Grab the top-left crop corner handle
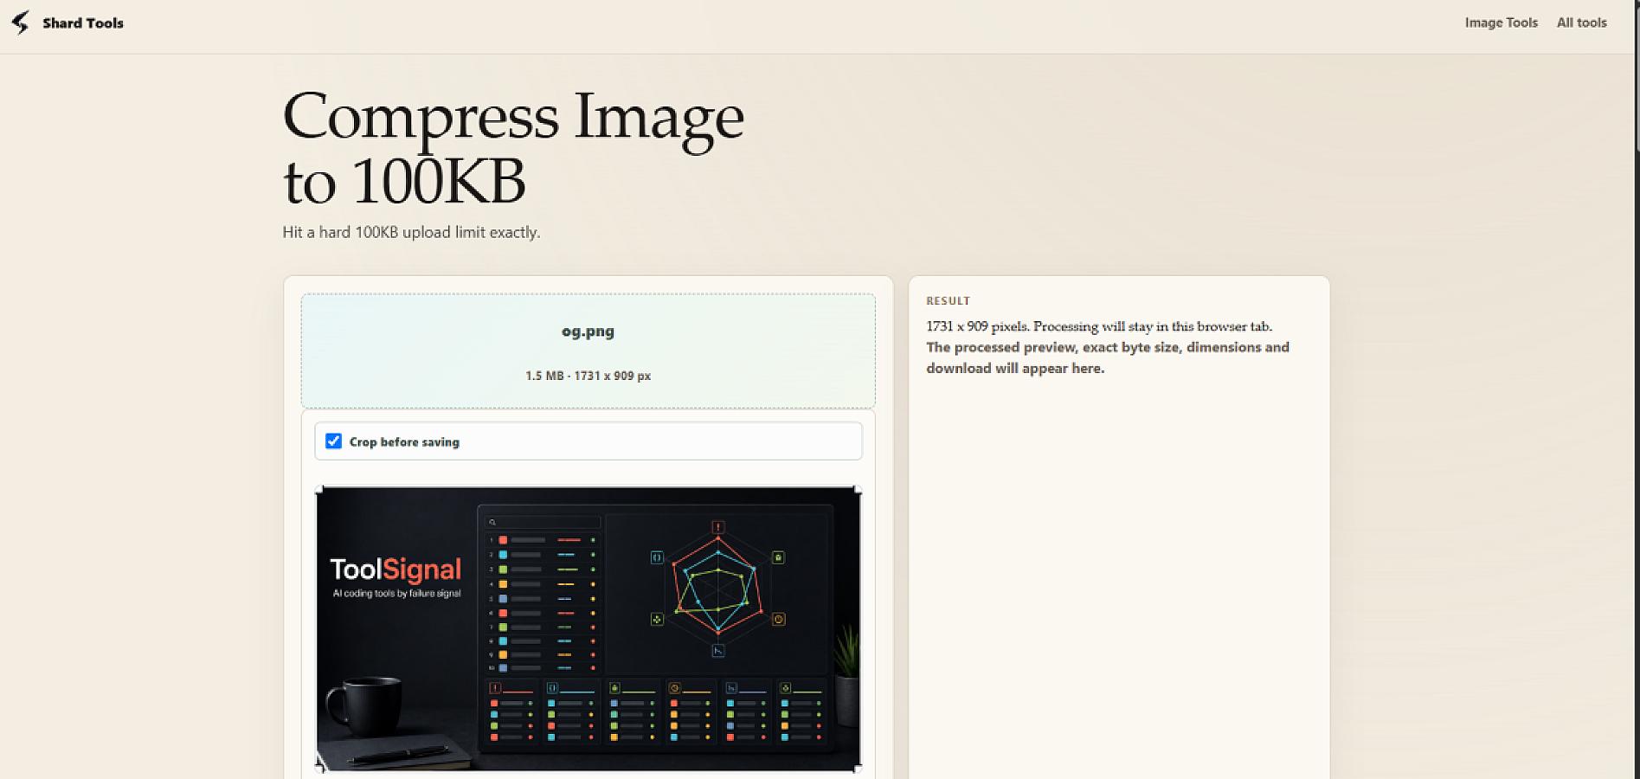This screenshot has height=779, width=1640. click(319, 490)
